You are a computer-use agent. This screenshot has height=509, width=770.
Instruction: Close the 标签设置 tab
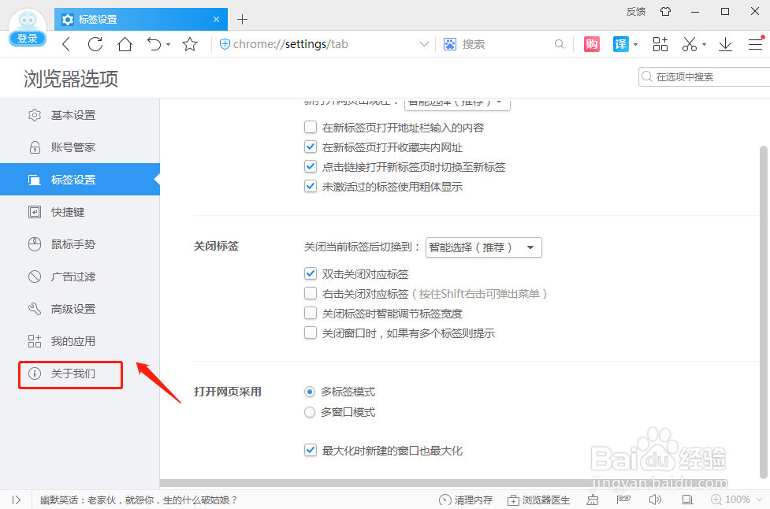(x=217, y=19)
